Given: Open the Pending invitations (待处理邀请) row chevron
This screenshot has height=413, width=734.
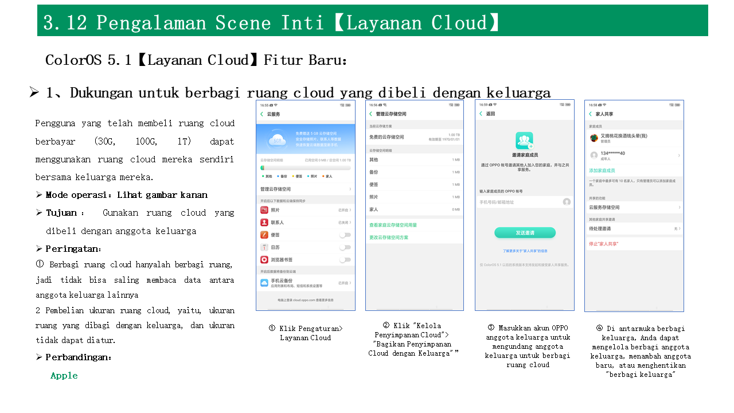Looking at the screenshot, I should [x=679, y=229].
